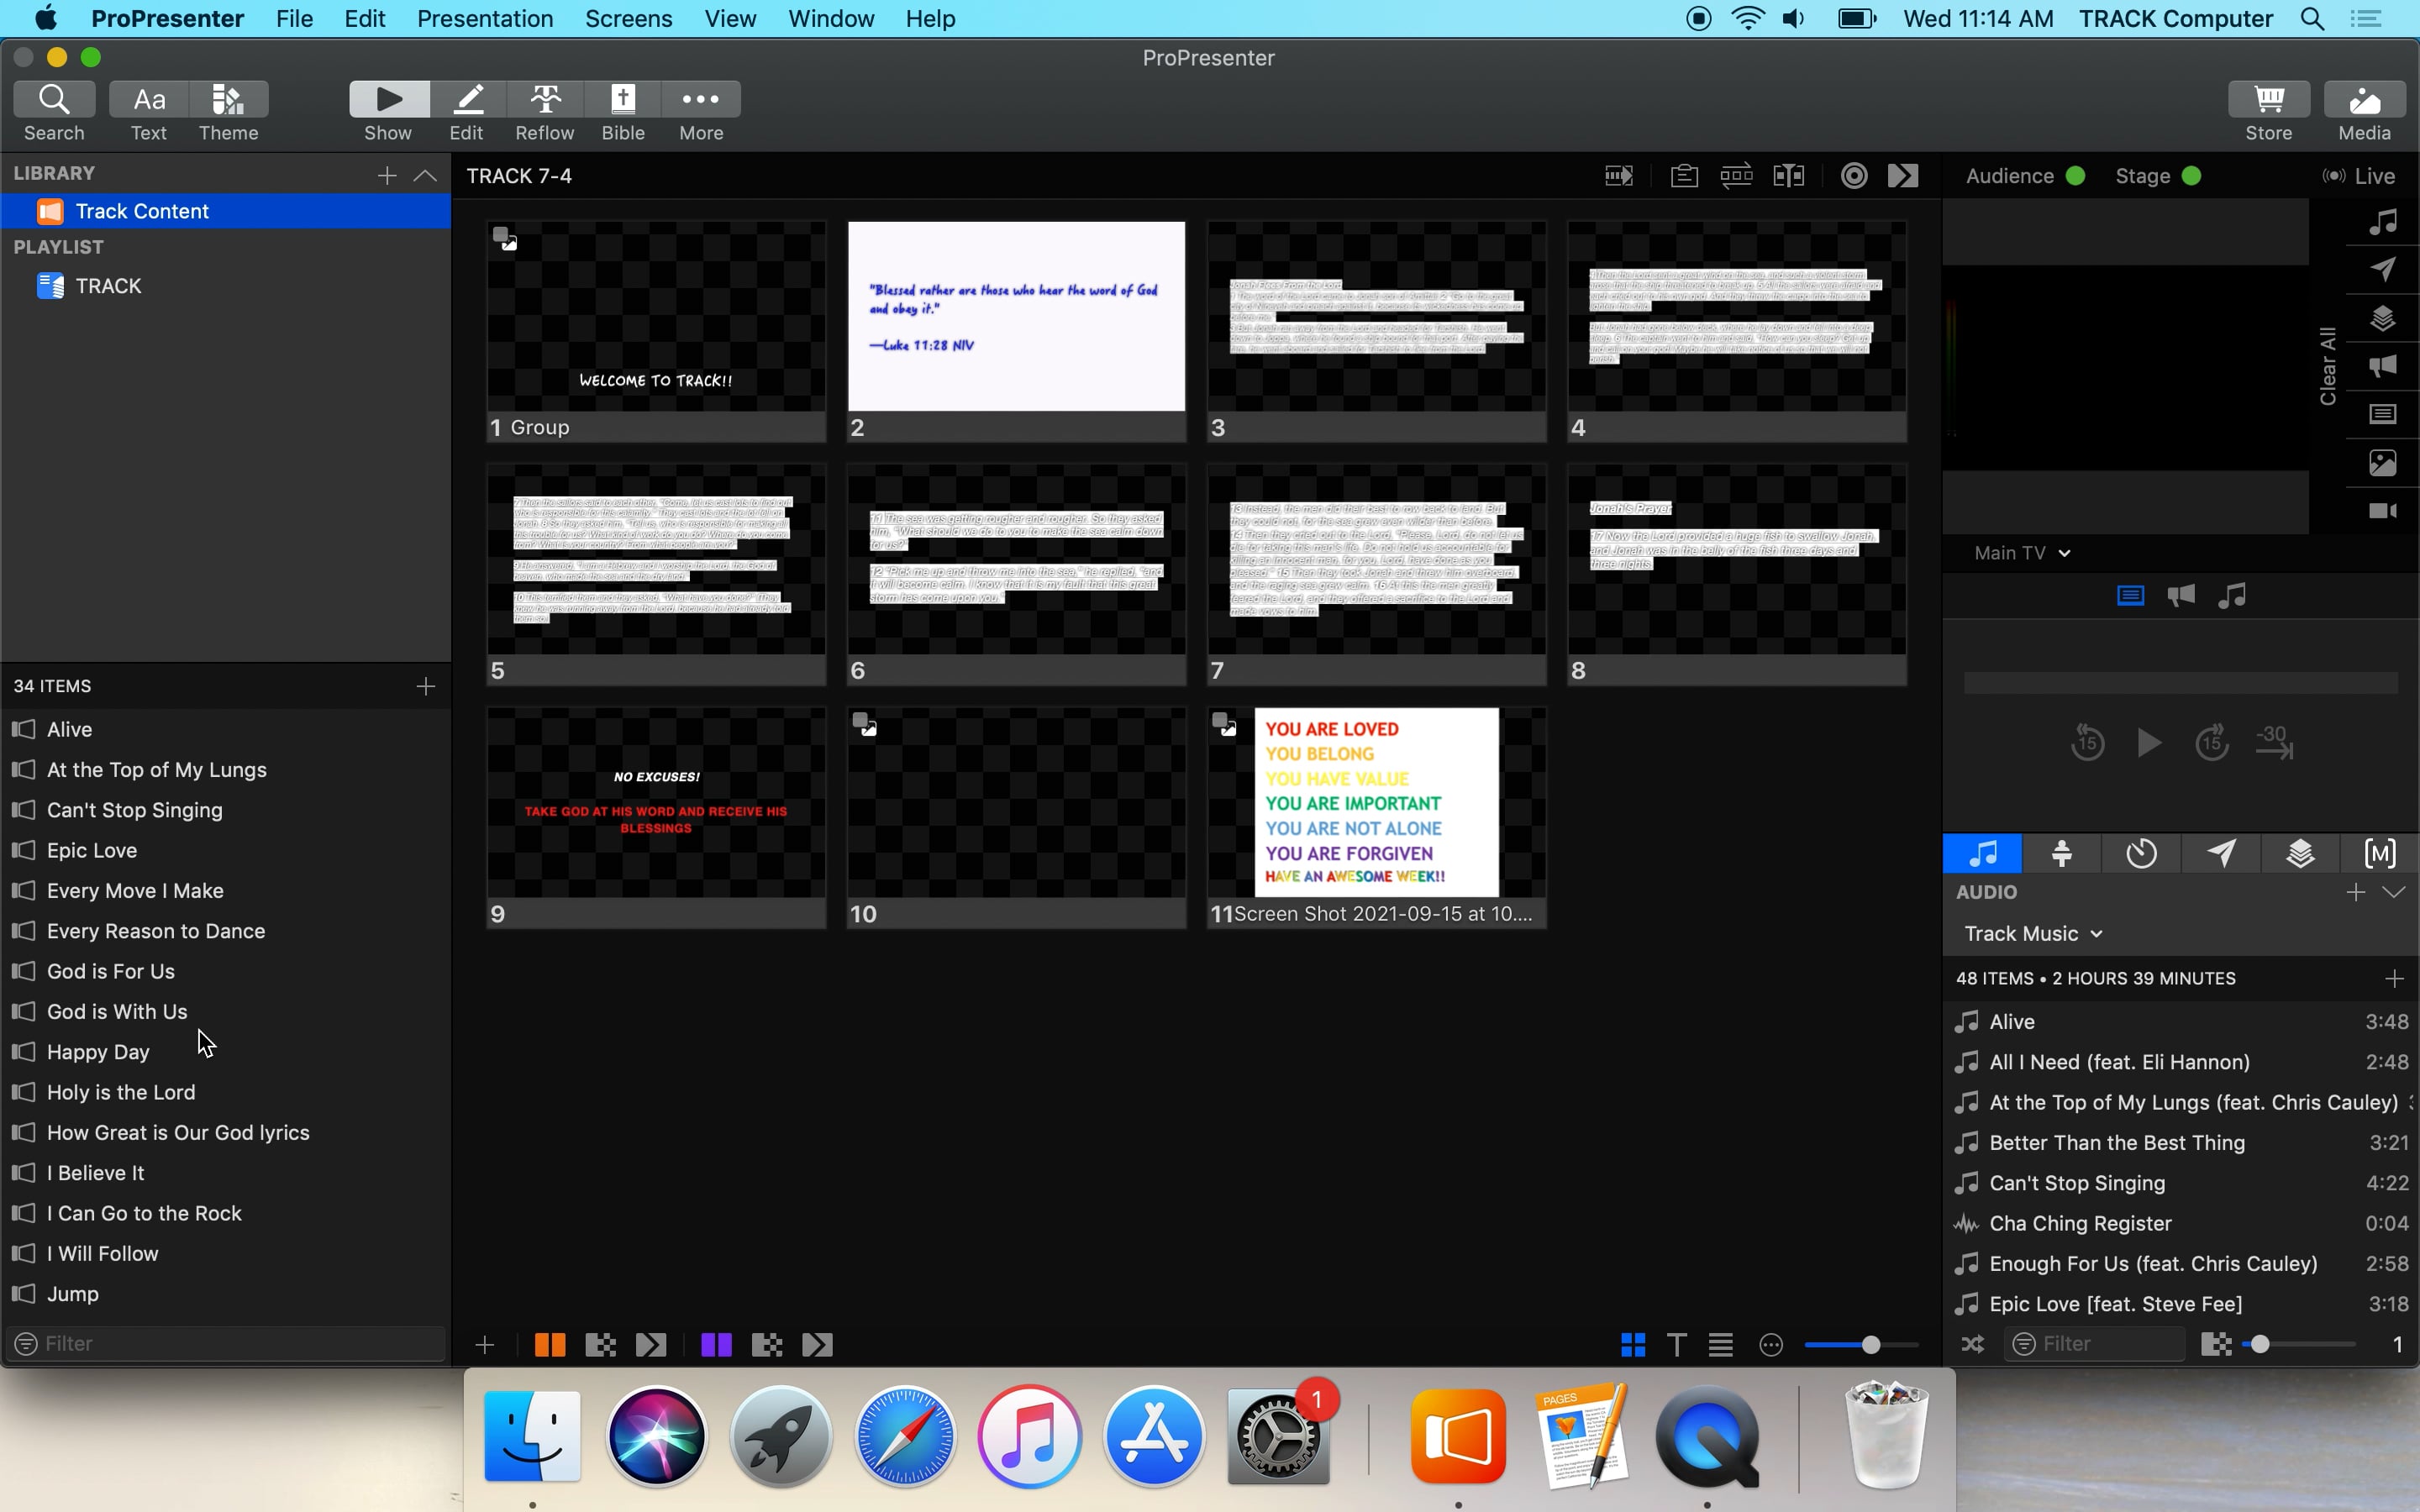This screenshot has width=2420, height=1512.
Task: Open the Reflow editor icon
Action: point(543,108)
